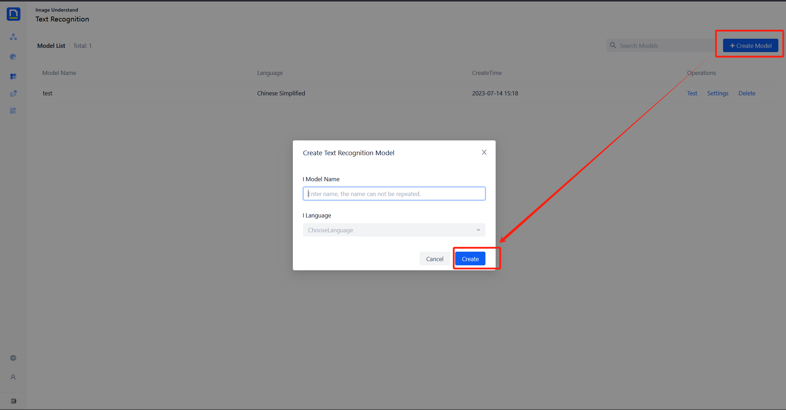Expand the sidebar menu toggle
This screenshot has height=410, width=786.
tap(13, 401)
